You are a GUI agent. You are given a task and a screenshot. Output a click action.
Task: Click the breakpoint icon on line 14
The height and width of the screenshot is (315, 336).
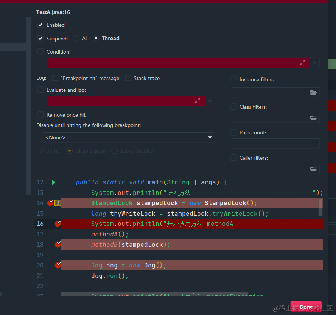50,203
